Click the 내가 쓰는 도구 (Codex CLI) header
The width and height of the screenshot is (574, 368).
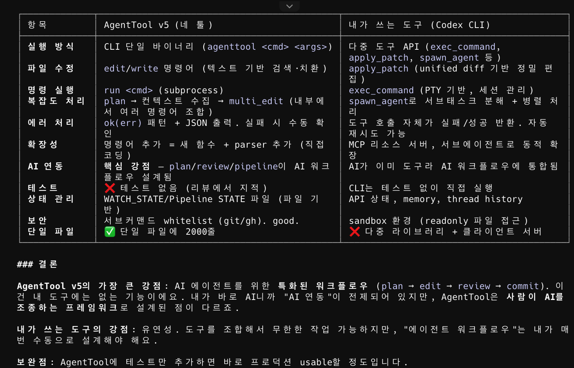pos(419,25)
